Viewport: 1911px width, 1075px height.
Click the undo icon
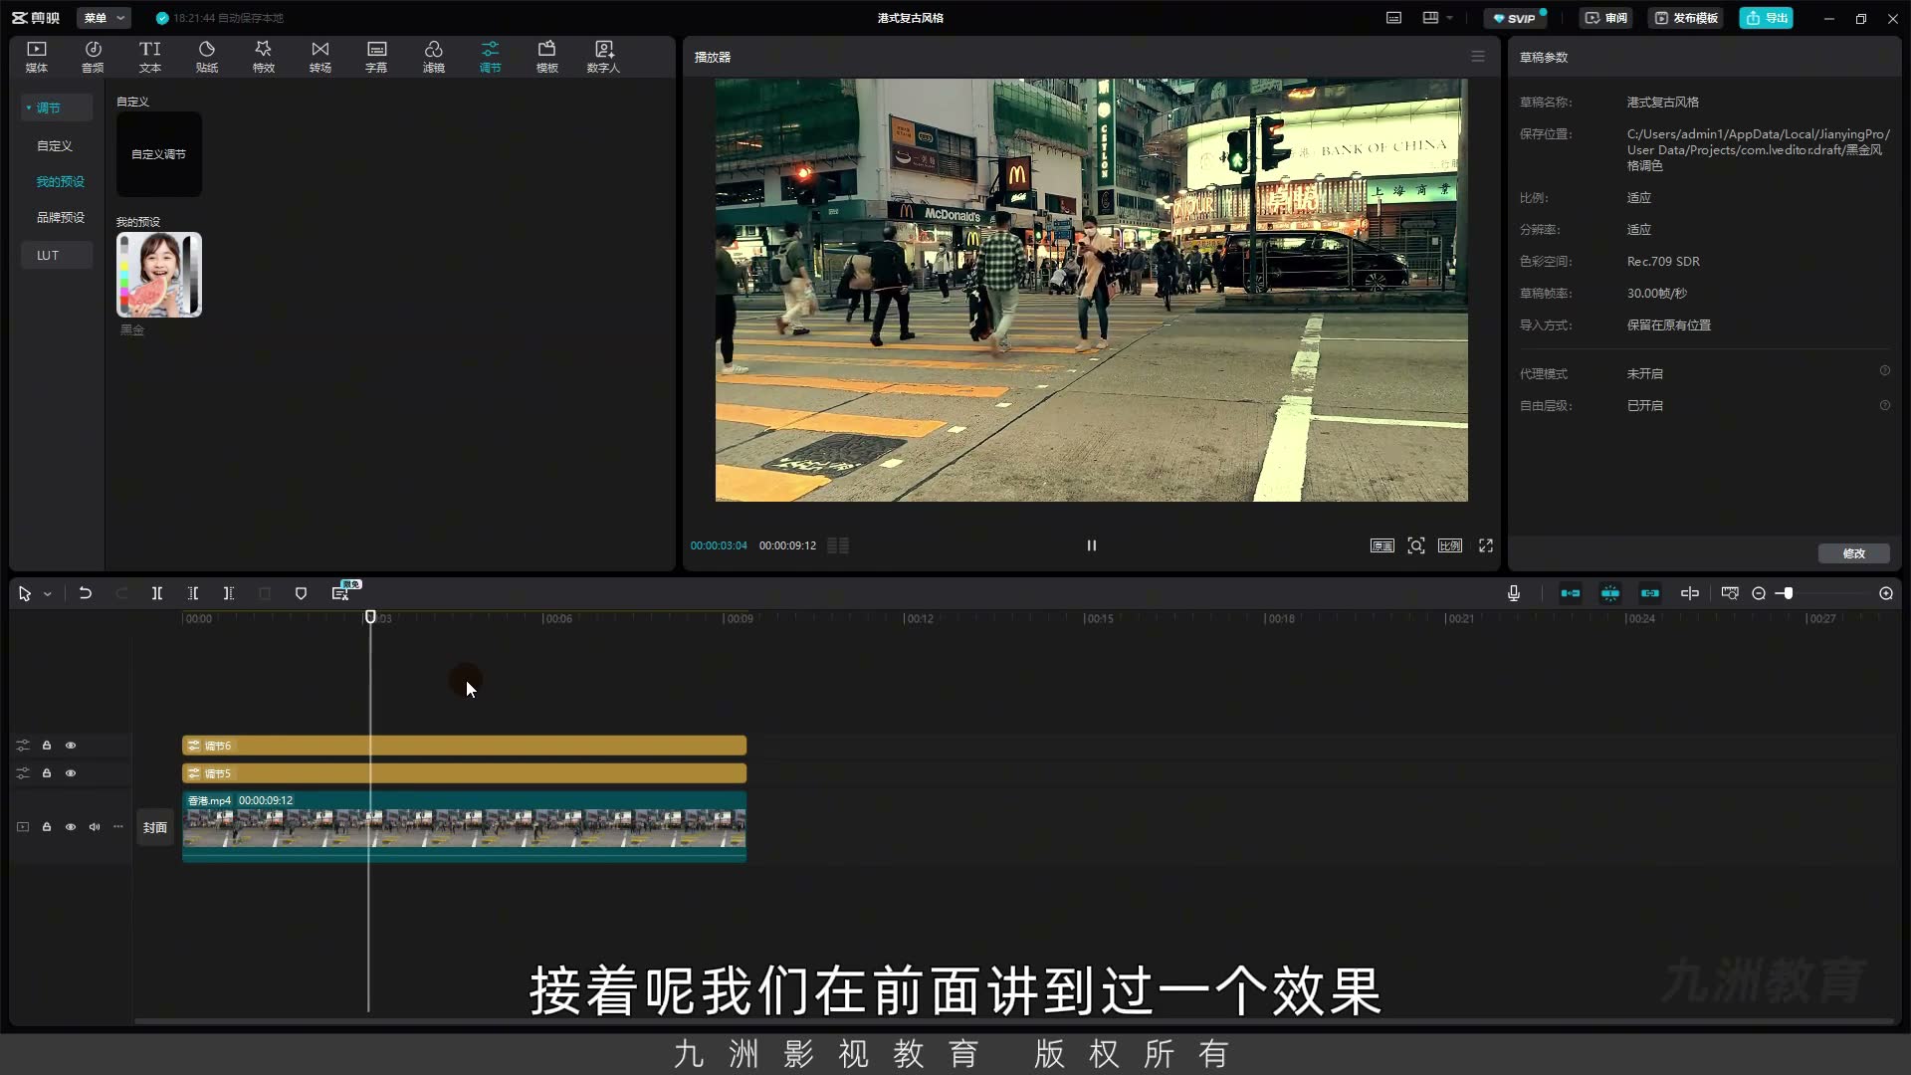(86, 593)
